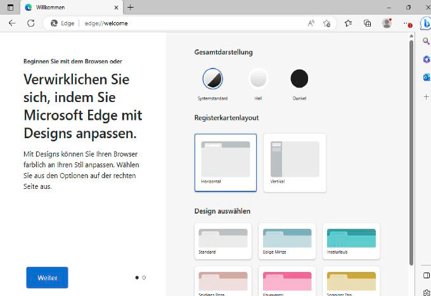The width and height of the screenshot is (431, 296).
Task: Go back with the back arrow
Action: pos(12,23)
